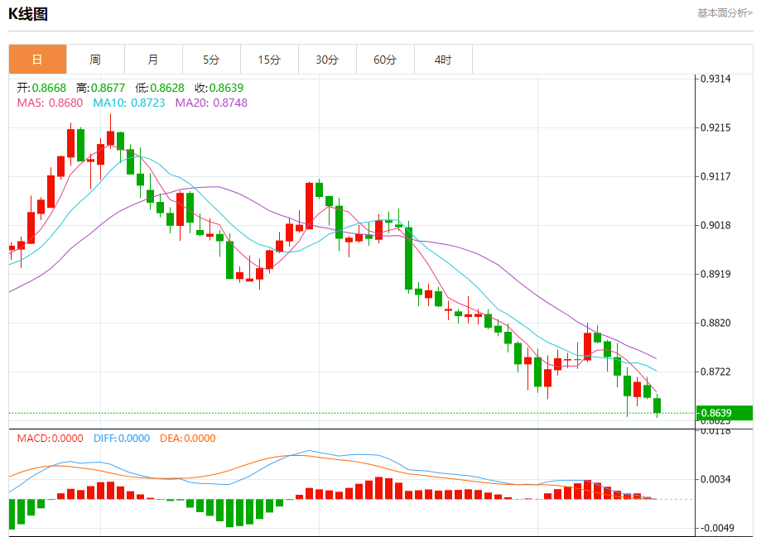Open the 30分 interval tab
761x537 pixels.
[x=327, y=60]
